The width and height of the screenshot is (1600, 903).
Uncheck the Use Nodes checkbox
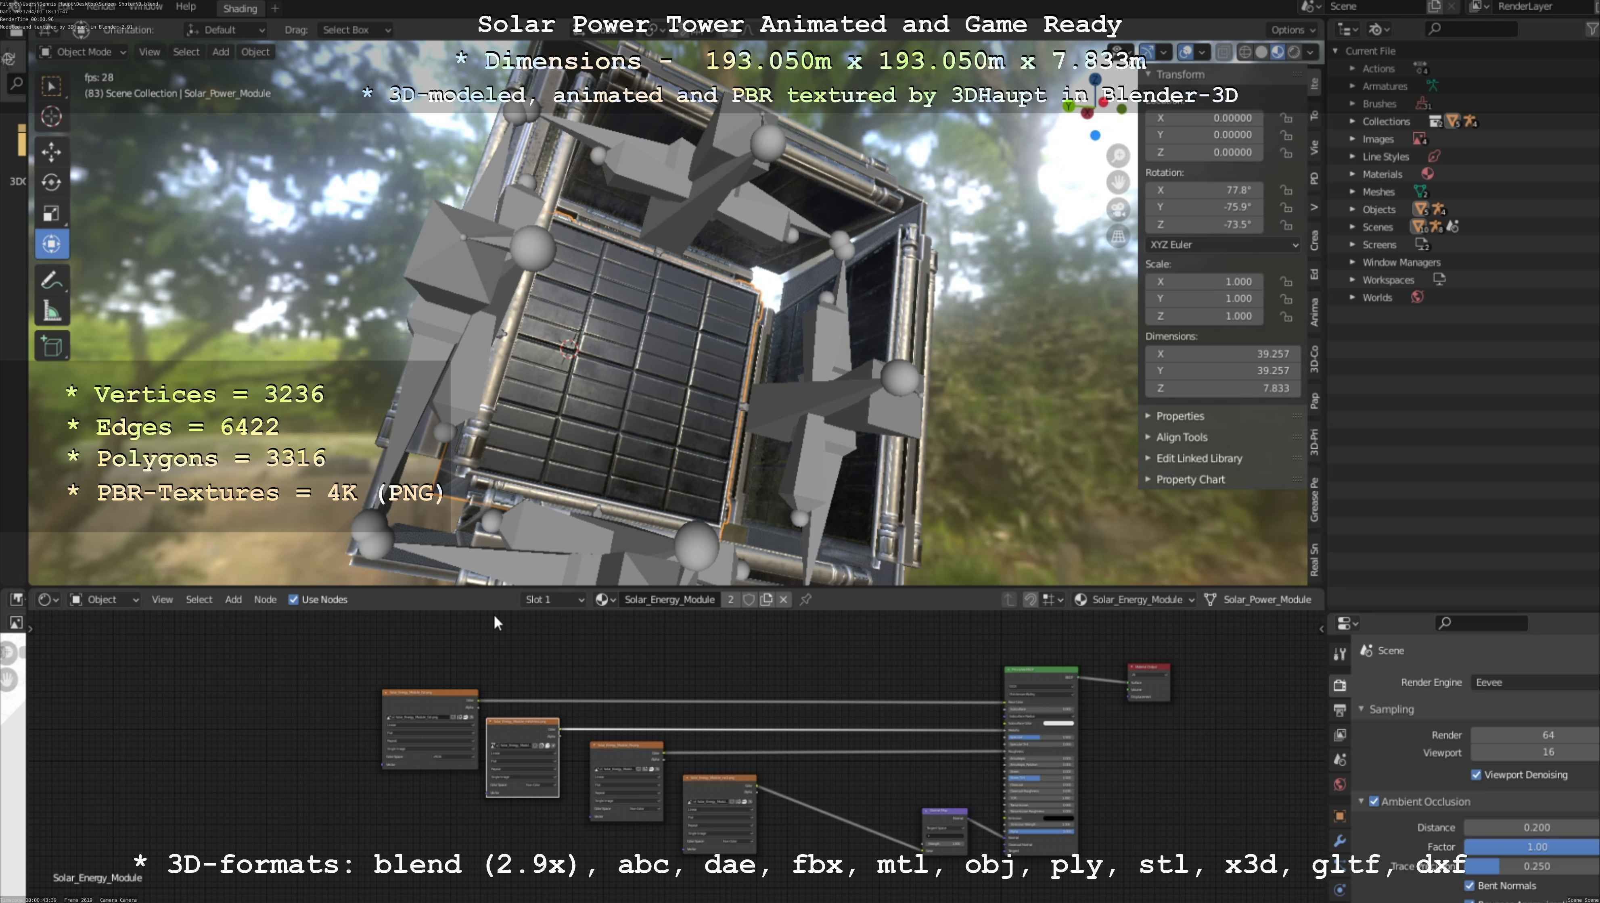(x=293, y=600)
